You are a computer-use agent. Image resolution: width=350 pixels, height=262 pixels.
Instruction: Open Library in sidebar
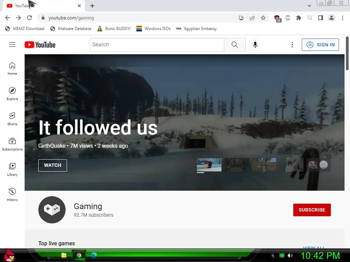(x=12, y=170)
